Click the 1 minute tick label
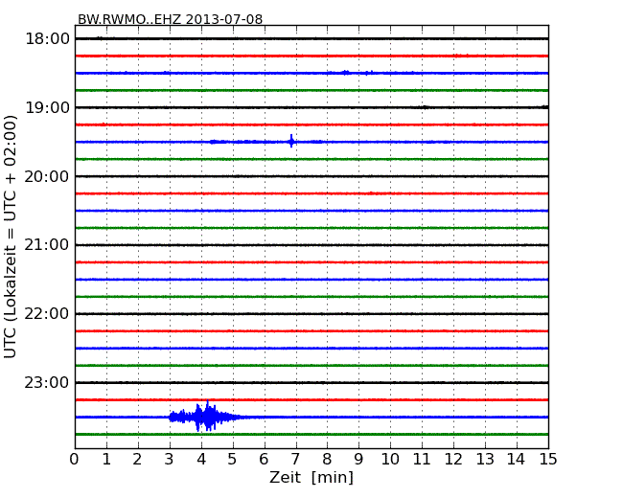Image resolution: width=623 pixels, height=498 pixels. click(106, 460)
